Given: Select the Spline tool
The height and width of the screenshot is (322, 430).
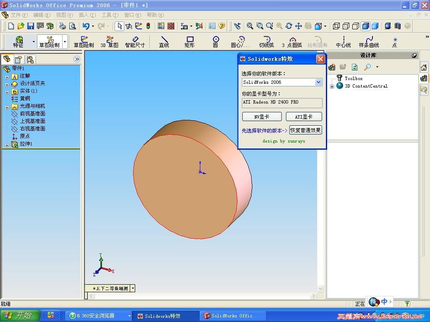Looking at the screenshot, I should coord(369,42).
